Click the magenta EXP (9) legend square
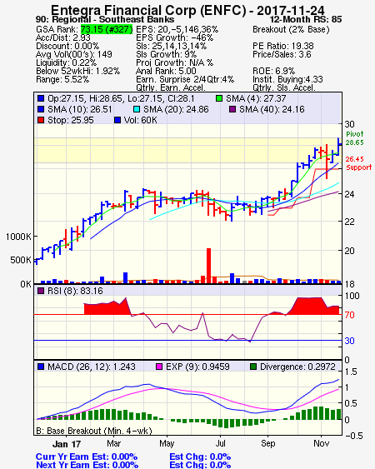Image resolution: width=375 pixels, height=469 pixels. pyautogui.click(x=159, y=367)
